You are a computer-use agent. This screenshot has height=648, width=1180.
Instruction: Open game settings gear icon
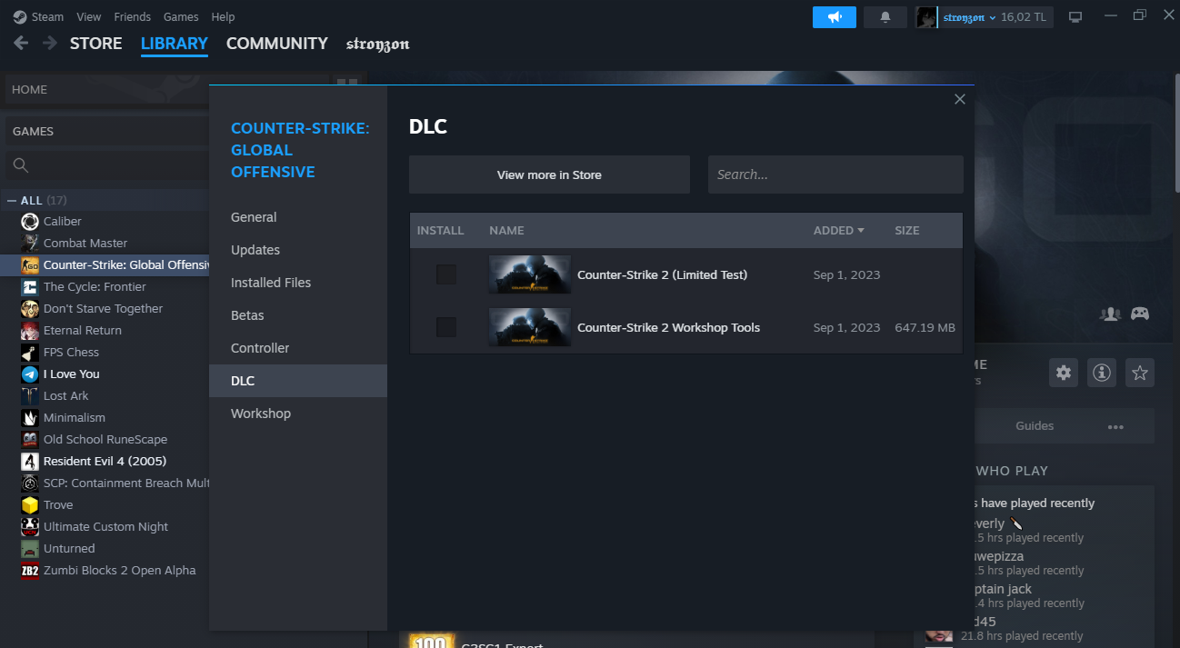pyautogui.click(x=1064, y=373)
